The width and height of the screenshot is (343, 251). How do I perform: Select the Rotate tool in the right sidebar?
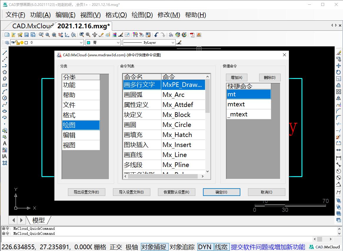tap(338, 71)
